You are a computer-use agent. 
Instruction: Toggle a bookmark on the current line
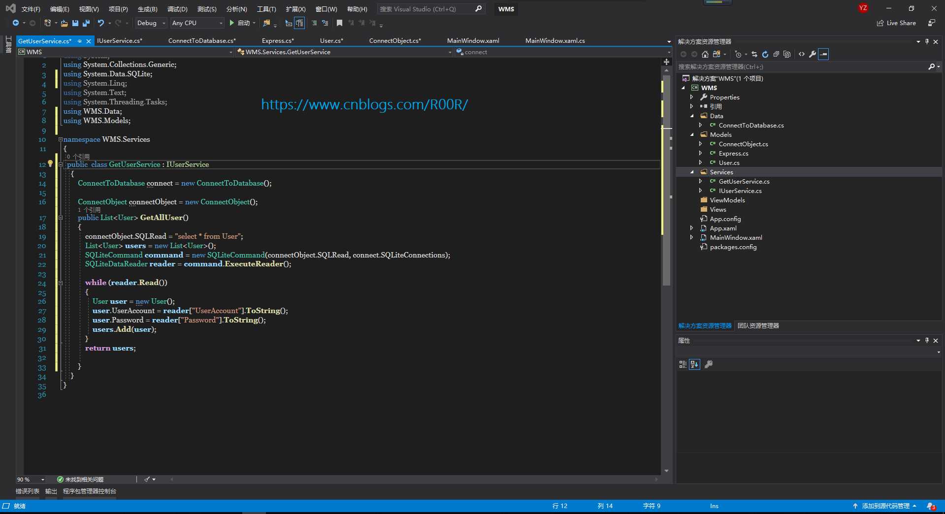pyautogui.click(x=339, y=23)
